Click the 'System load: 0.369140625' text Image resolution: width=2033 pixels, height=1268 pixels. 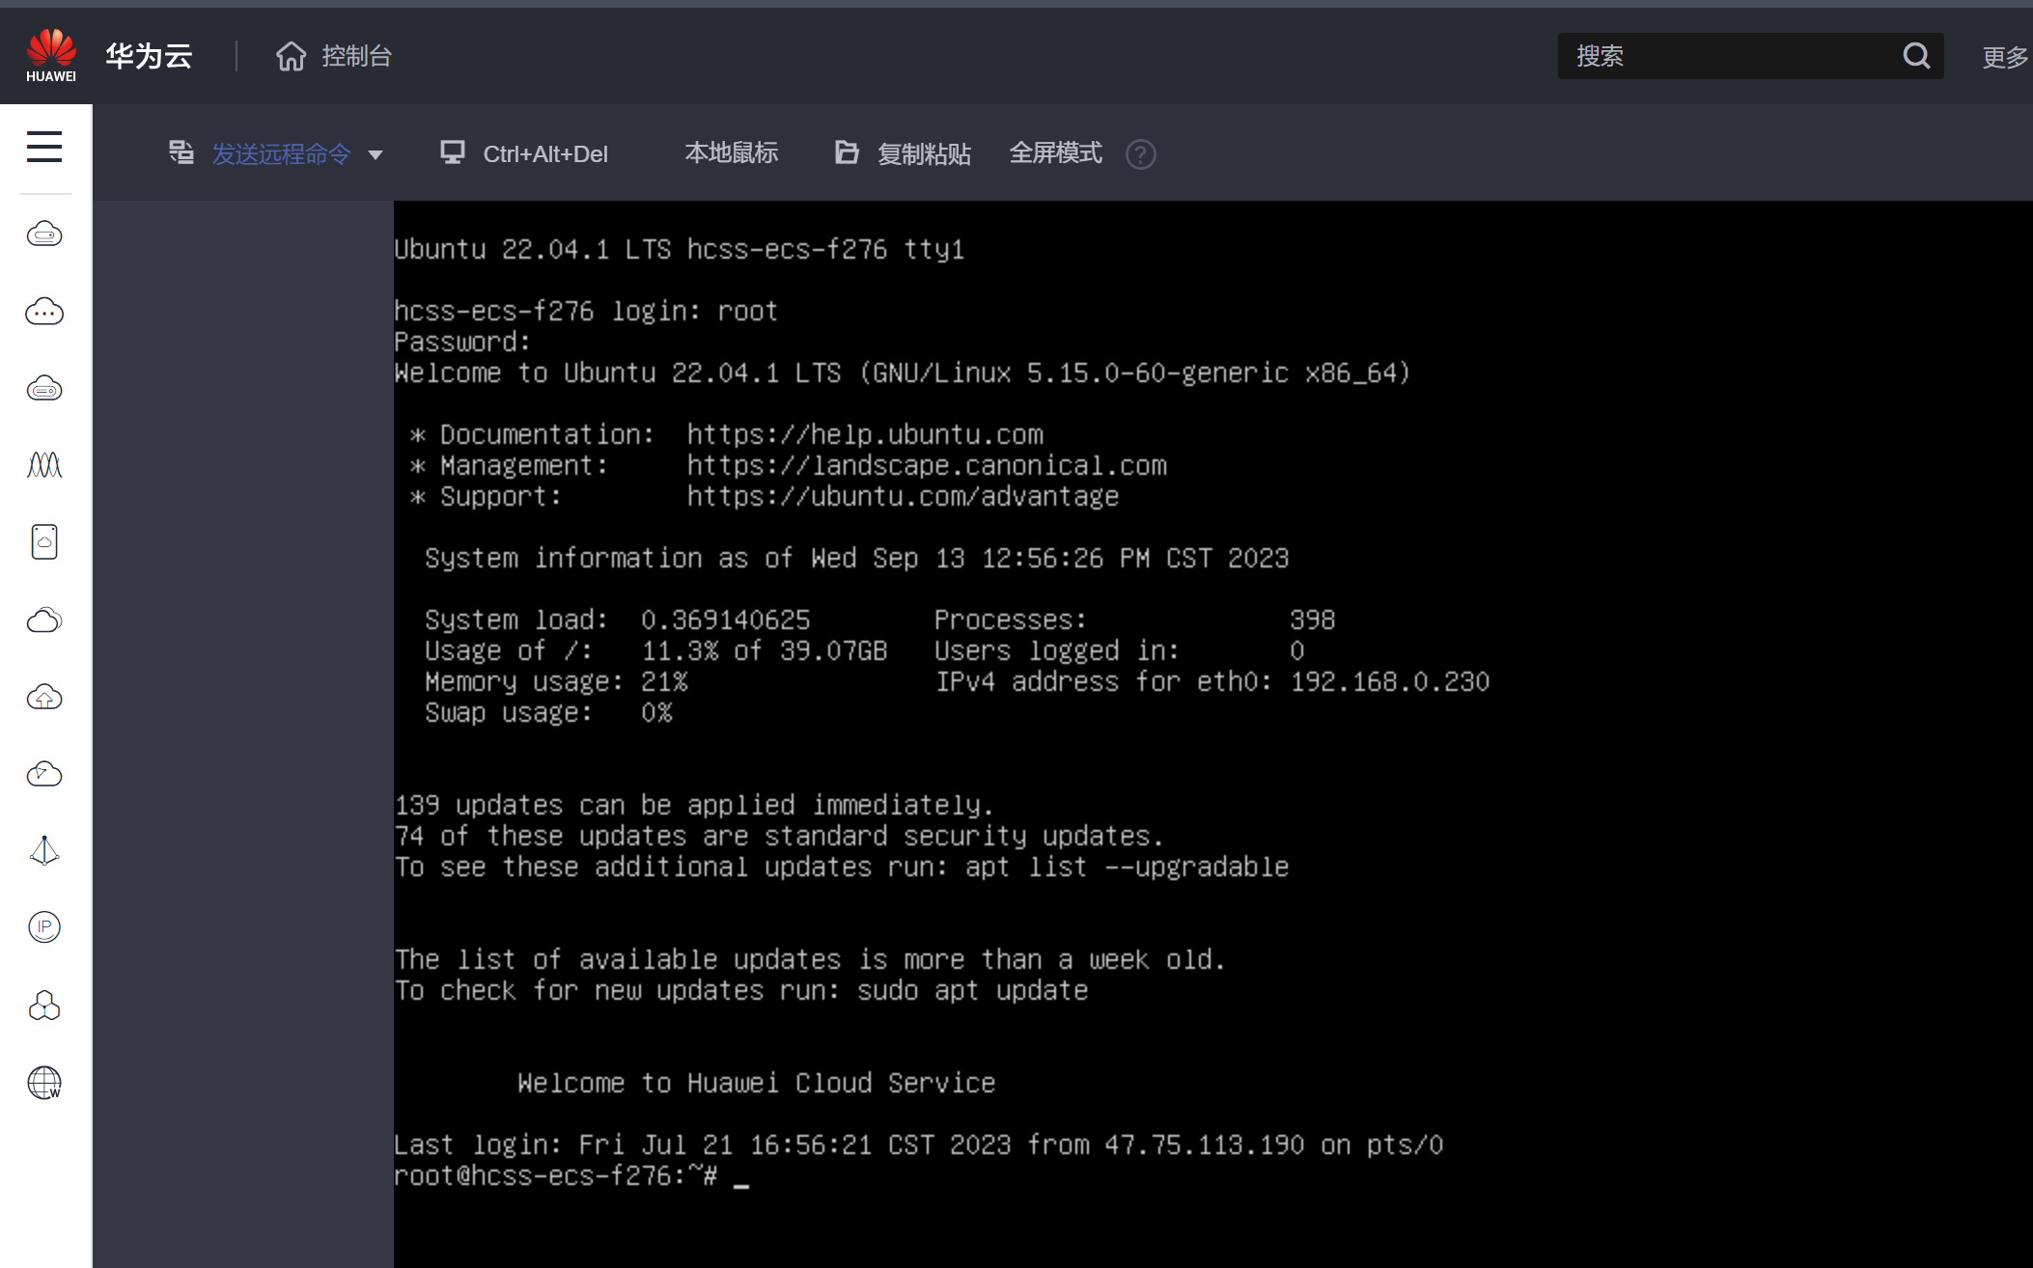pos(618,620)
